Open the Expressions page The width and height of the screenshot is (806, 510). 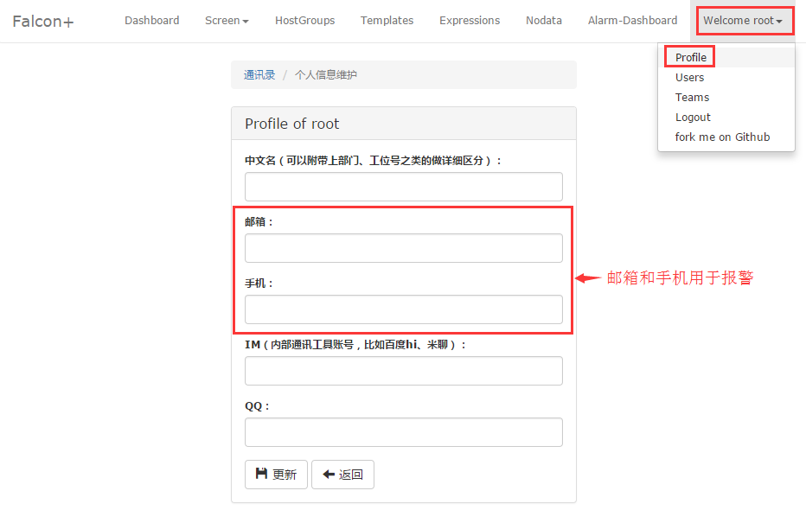(x=469, y=20)
